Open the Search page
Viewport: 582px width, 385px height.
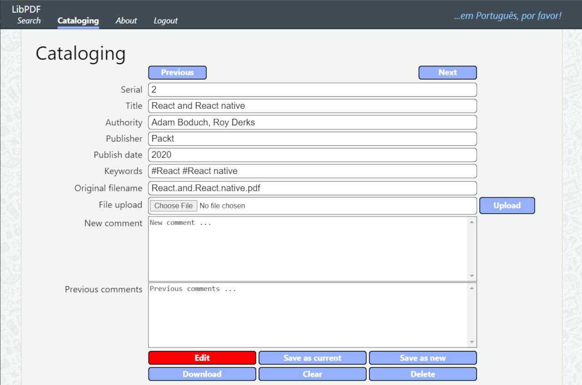pyautogui.click(x=29, y=20)
